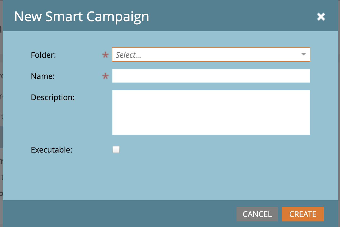
Task: Click the dimmed page behind the dialog
Action: 1,112
